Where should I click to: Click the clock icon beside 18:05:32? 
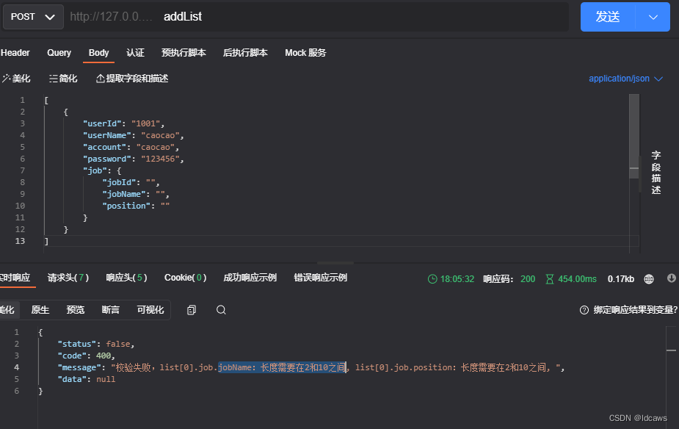pos(432,279)
